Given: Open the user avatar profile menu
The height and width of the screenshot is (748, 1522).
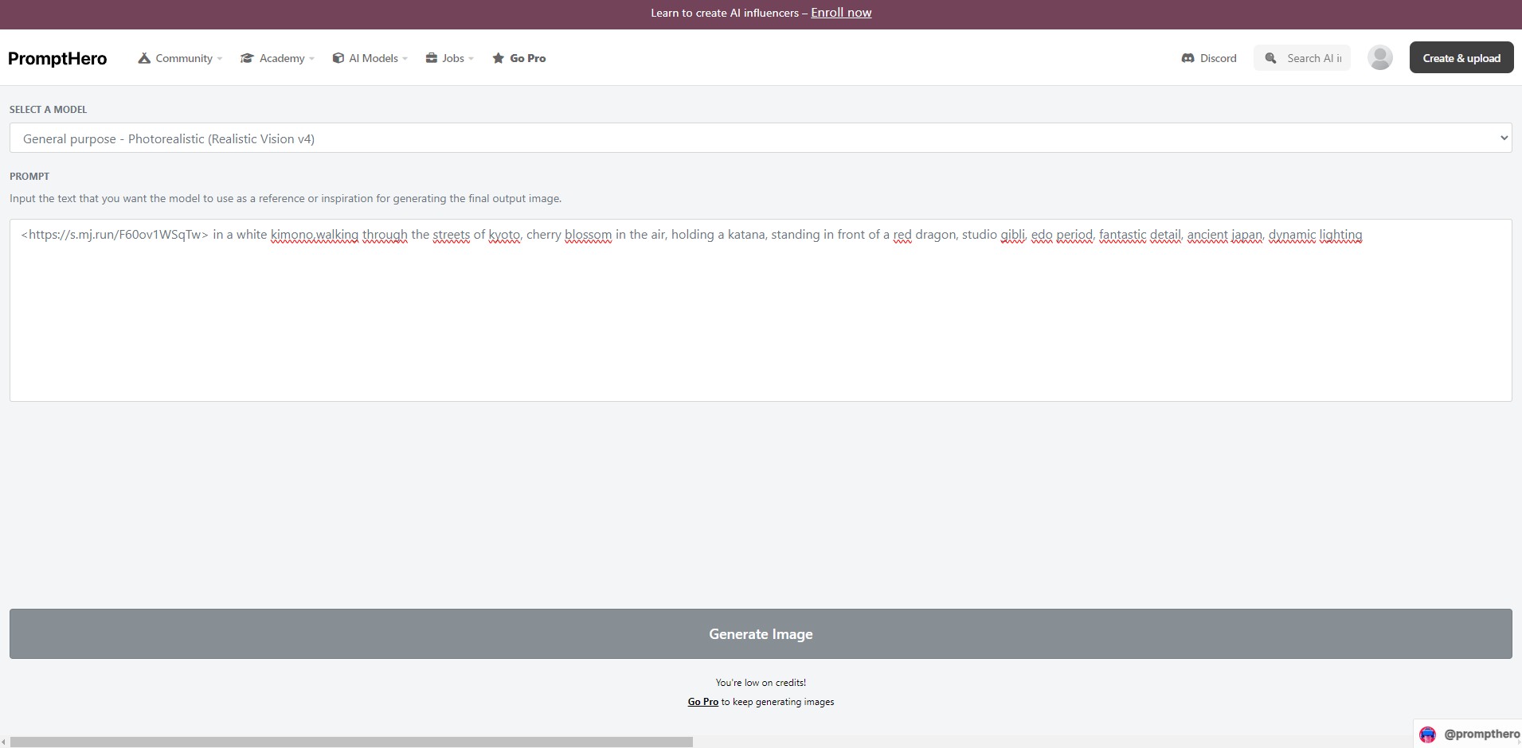Looking at the screenshot, I should click(1380, 57).
